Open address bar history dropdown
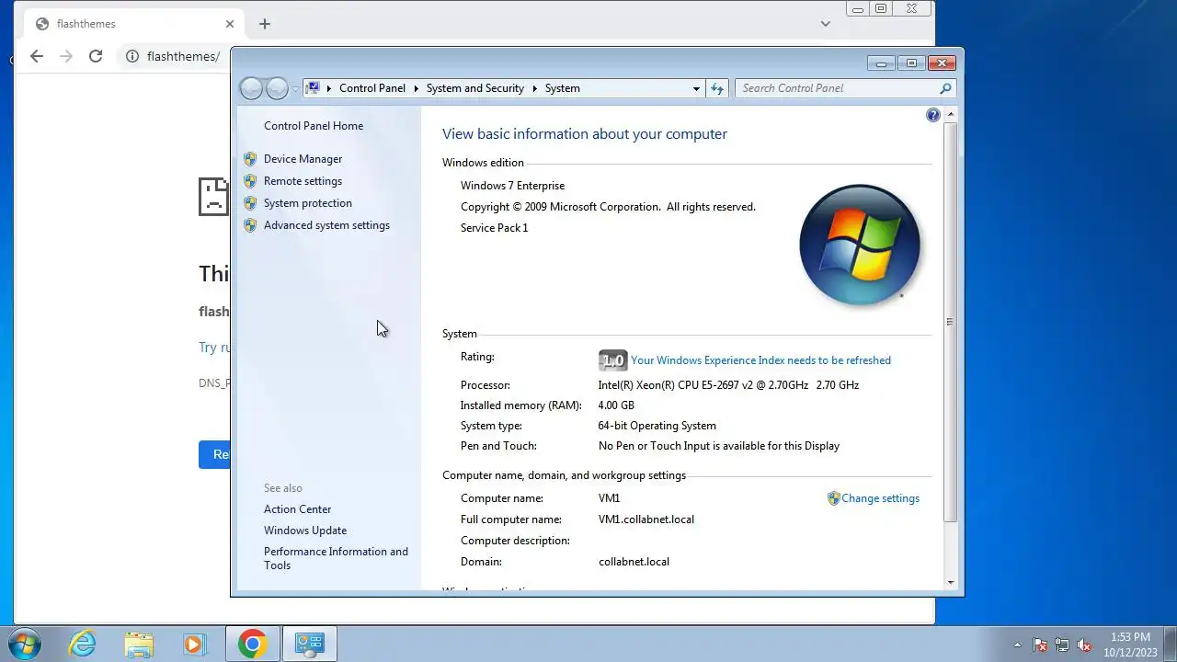This screenshot has height=662, width=1177. tap(696, 88)
